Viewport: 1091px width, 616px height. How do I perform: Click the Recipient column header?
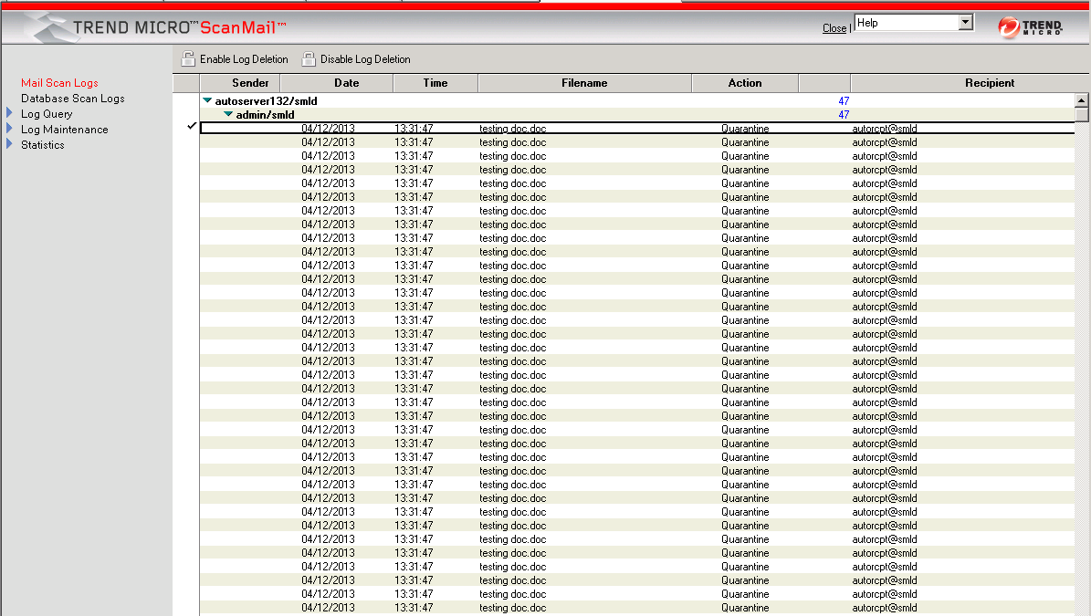[990, 83]
